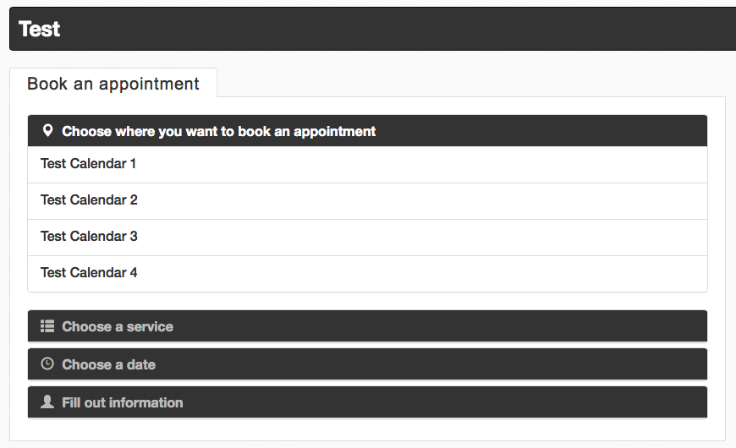This screenshot has height=448, width=736.
Task: Switch to the Book an appointment tab
Action: pyautogui.click(x=113, y=84)
